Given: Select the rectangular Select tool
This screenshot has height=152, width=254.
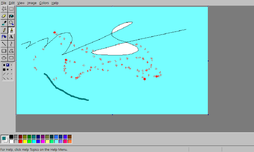Looking at the screenshot, I should pyautogui.click(x=11, y=9).
